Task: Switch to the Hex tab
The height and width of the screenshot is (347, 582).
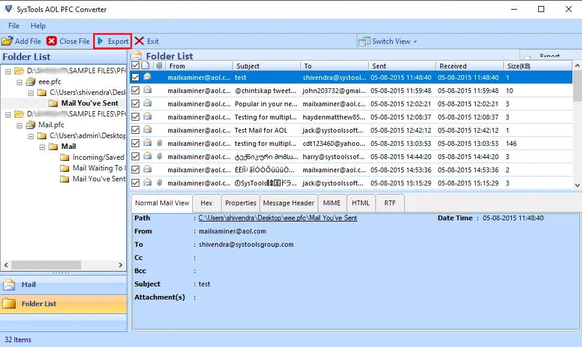Action: click(x=207, y=203)
